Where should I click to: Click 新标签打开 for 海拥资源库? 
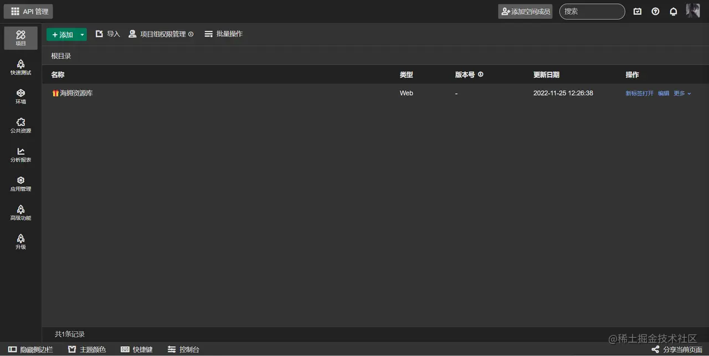pyautogui.click(x=640, y=93)
